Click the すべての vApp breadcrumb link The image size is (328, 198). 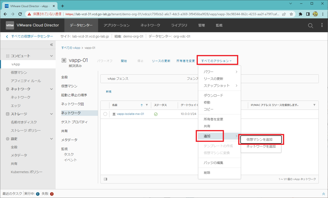click(71, 48)
